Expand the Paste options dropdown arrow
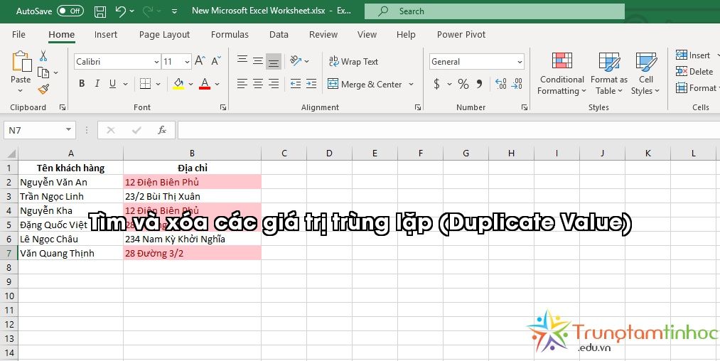 20,90
